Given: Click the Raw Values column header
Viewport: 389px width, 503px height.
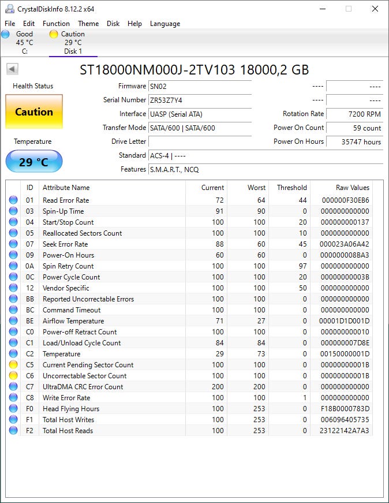Looking at the screenshot, I should [352, 188].
